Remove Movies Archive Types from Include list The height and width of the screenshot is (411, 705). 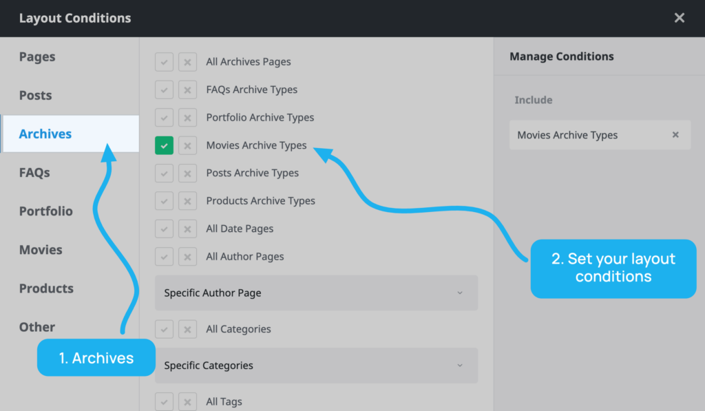coord(675,135)
